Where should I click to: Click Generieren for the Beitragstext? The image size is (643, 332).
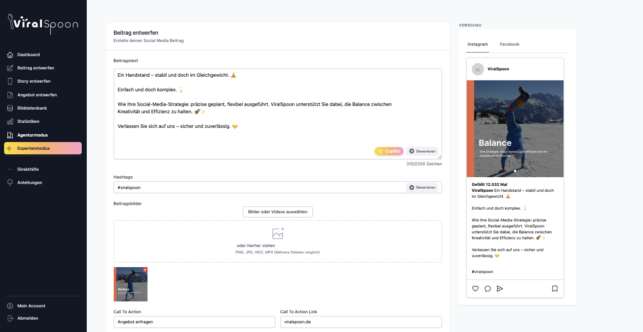point(422,151)
